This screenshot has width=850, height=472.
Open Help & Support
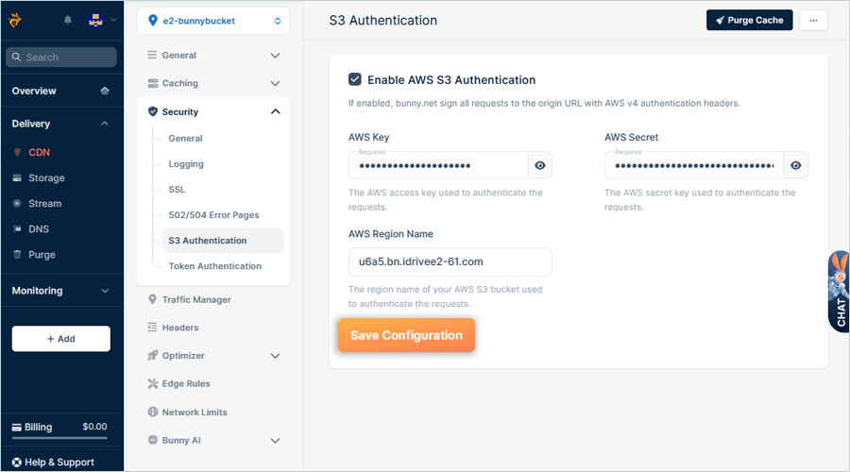click(x=53, y=463)
